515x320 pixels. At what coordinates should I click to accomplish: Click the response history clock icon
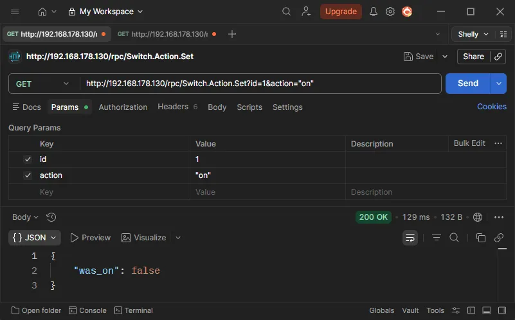coord(51,217)
